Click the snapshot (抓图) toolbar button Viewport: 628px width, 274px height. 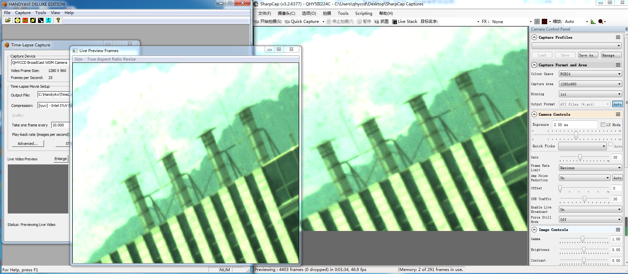click(382, 22)
